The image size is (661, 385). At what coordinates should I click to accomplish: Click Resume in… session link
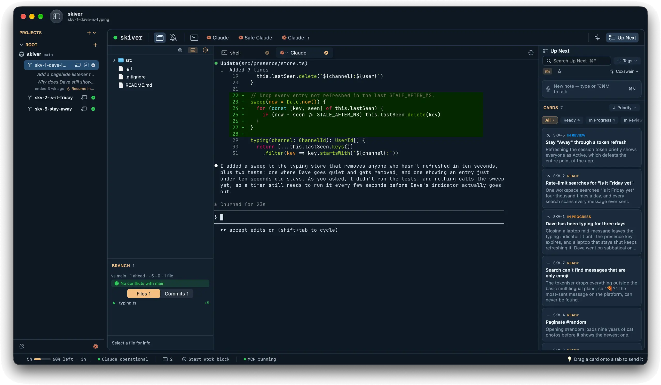point(80,89)
